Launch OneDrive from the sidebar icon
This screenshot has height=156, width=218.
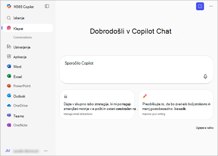(9, 106)
